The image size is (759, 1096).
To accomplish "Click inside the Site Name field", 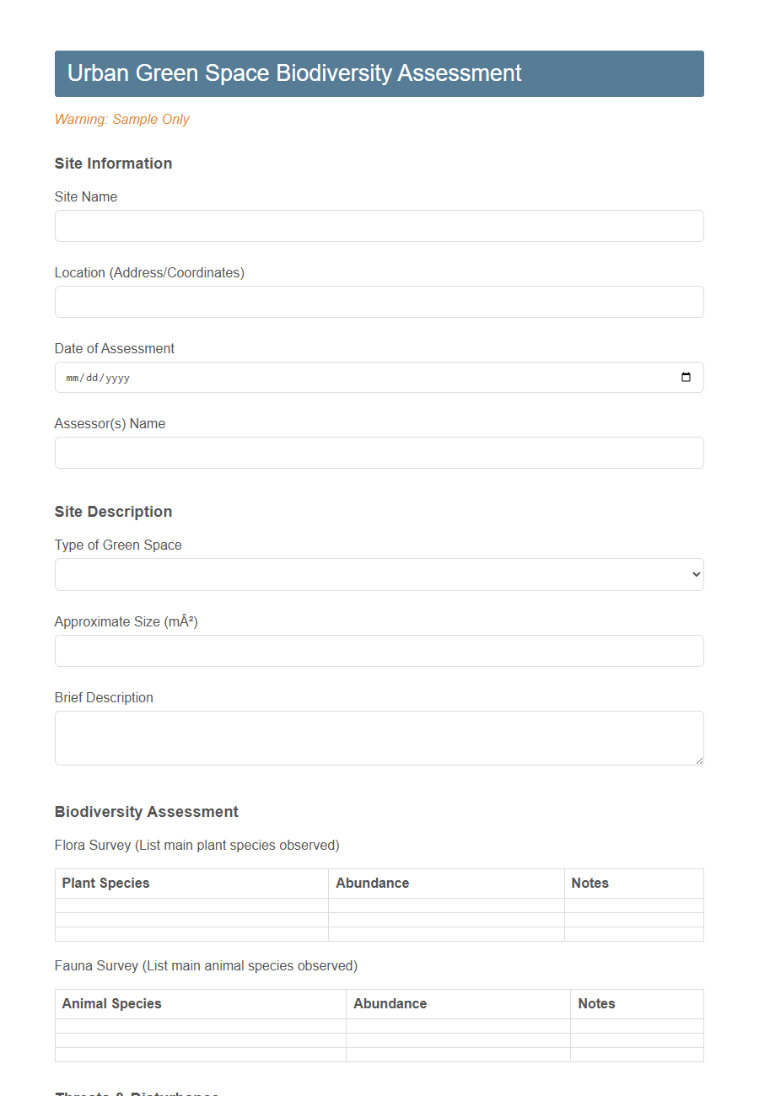I will tap(379, 225).
